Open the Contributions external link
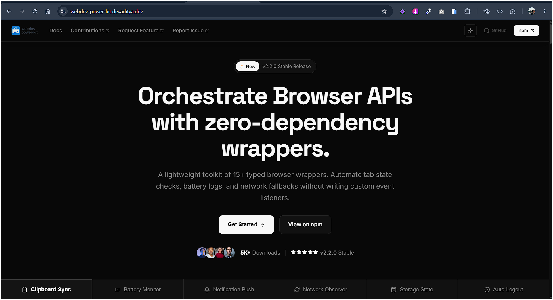This screenshot has width=553, height=300. coord(90,31)
